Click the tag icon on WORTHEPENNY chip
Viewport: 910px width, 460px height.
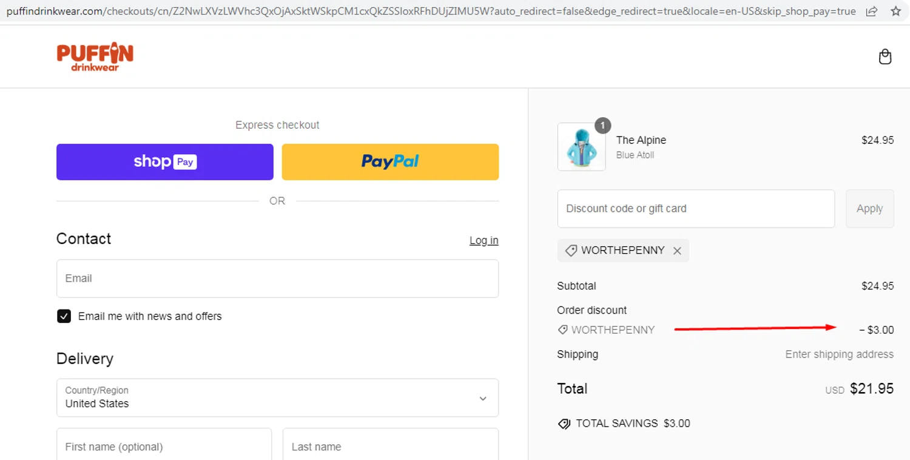[570, 251]
